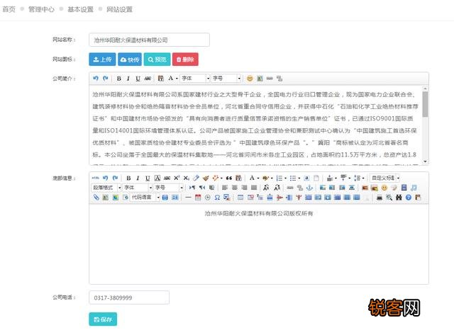Align text left in bottom-info editor

225,188
